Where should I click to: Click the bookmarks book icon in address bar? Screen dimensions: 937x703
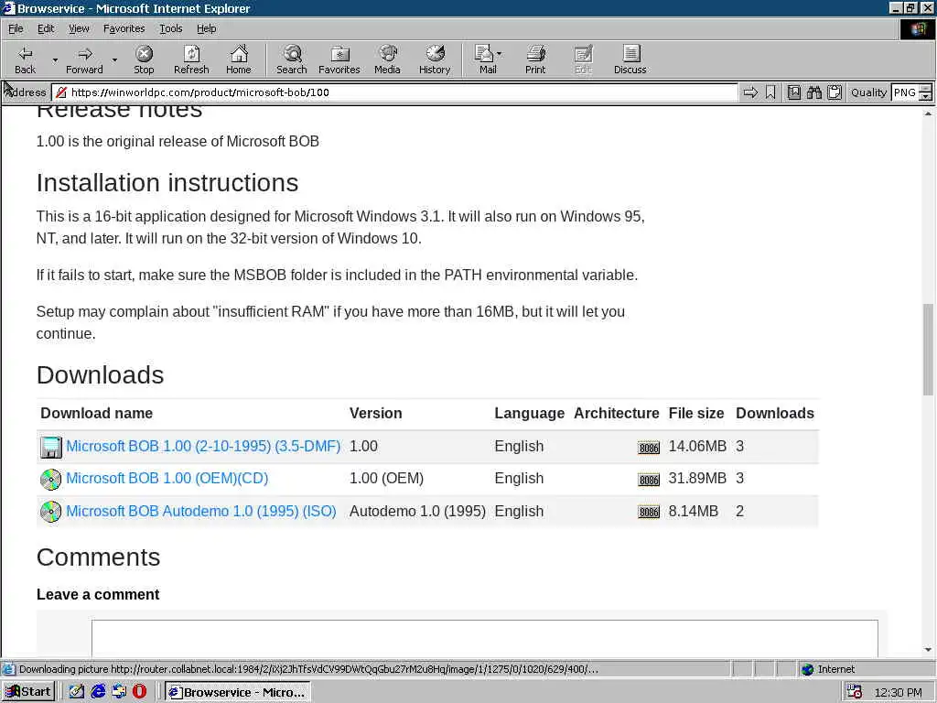coord(793,92)
